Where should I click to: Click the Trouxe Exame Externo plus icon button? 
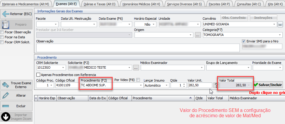tap(16, 85)
